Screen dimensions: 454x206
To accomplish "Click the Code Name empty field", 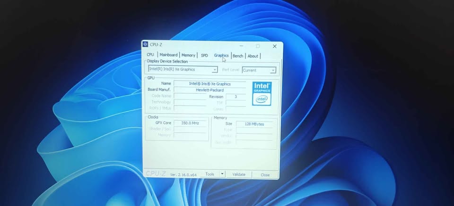I will (x=190, y=96).
